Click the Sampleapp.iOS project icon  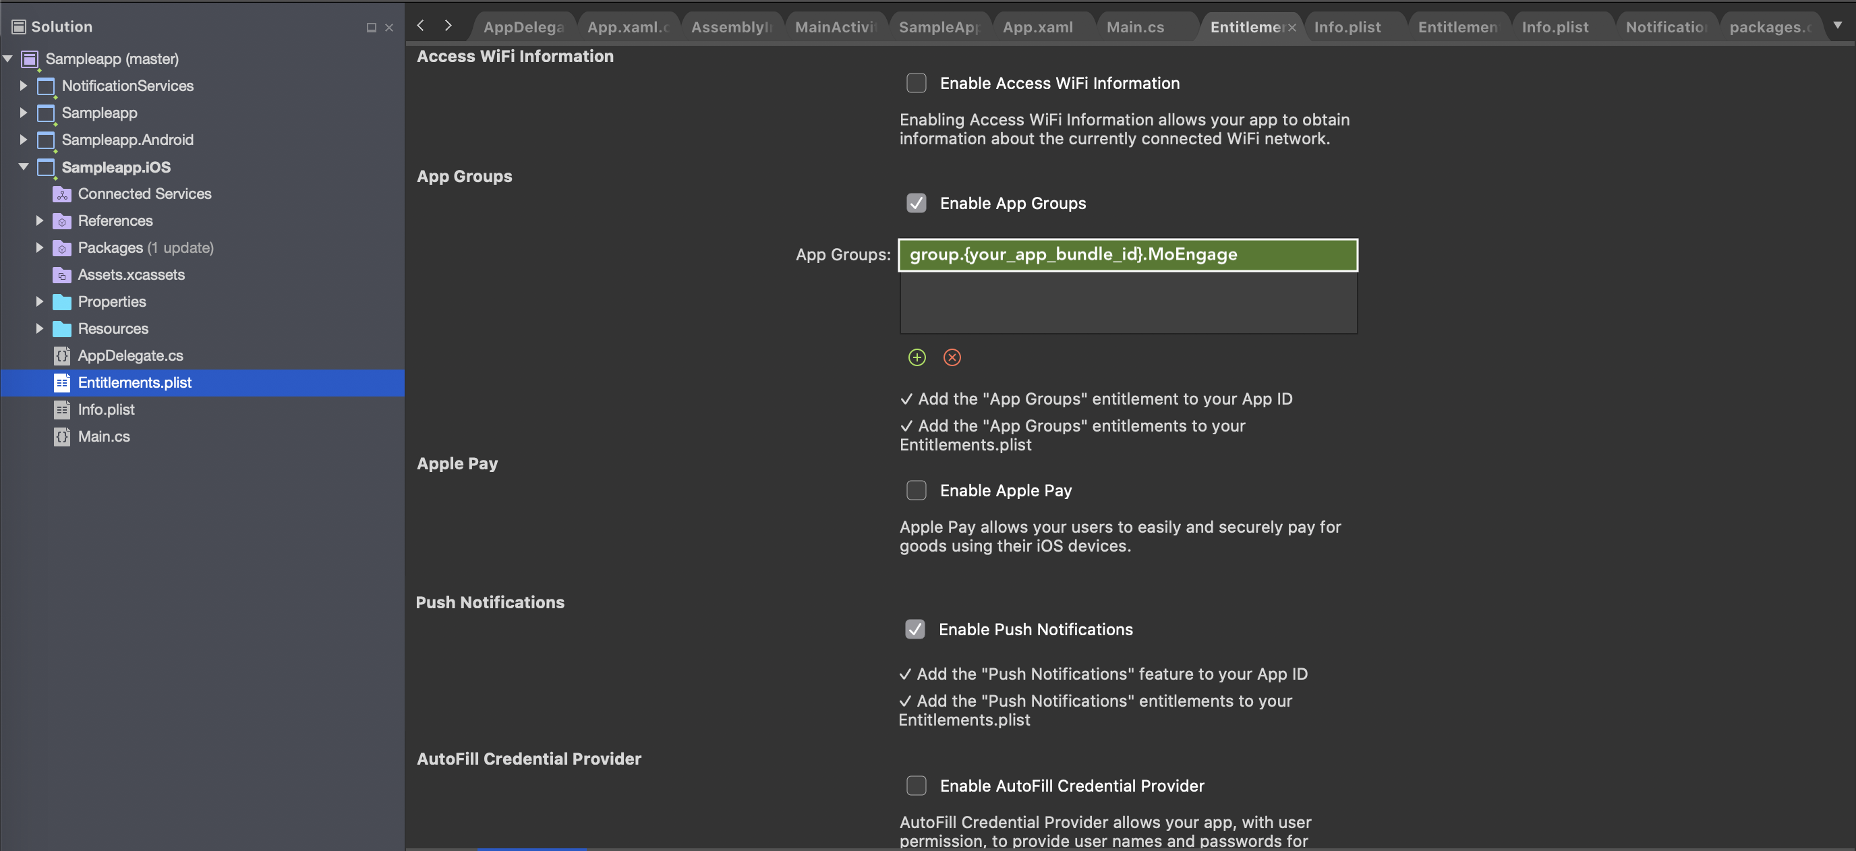[46, 167]
